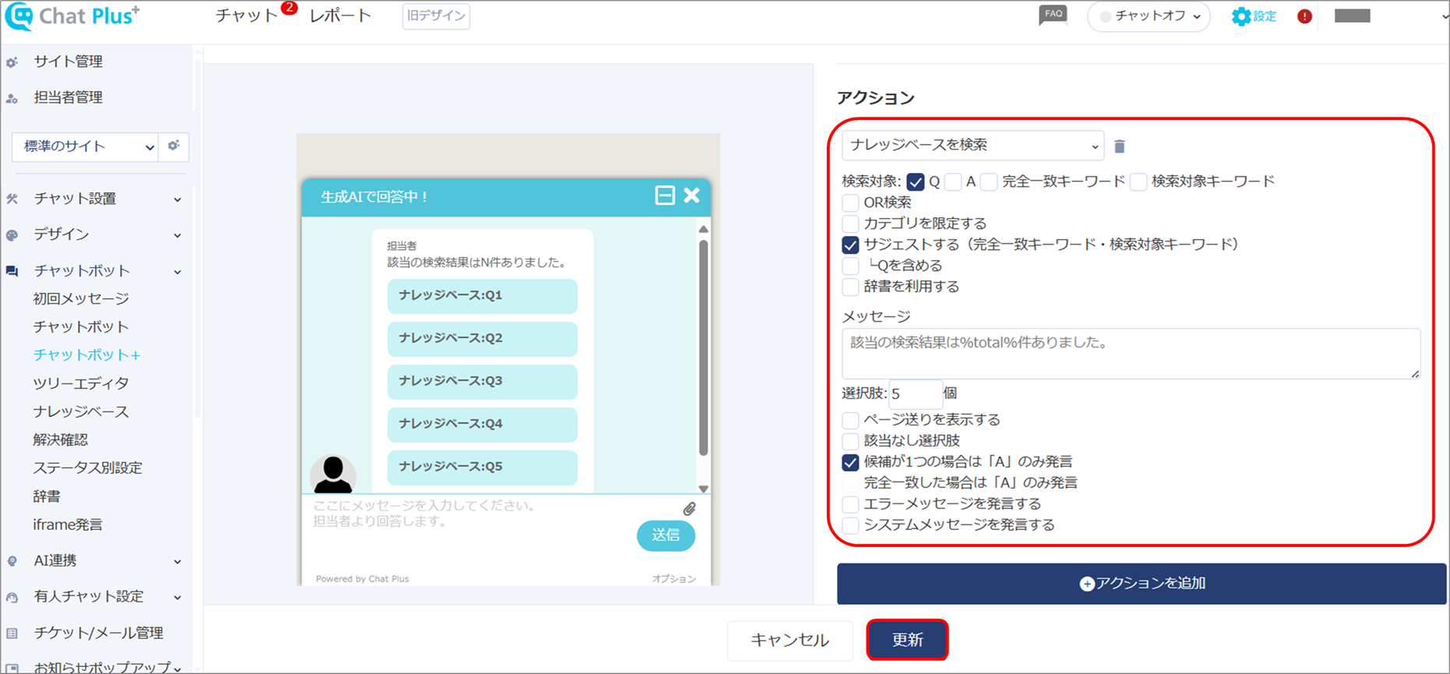Image resolution: width=1450 pixels, height=674 pixels.
Task: Open 初回メッセージ in sidebar
Action: [81, 298]
